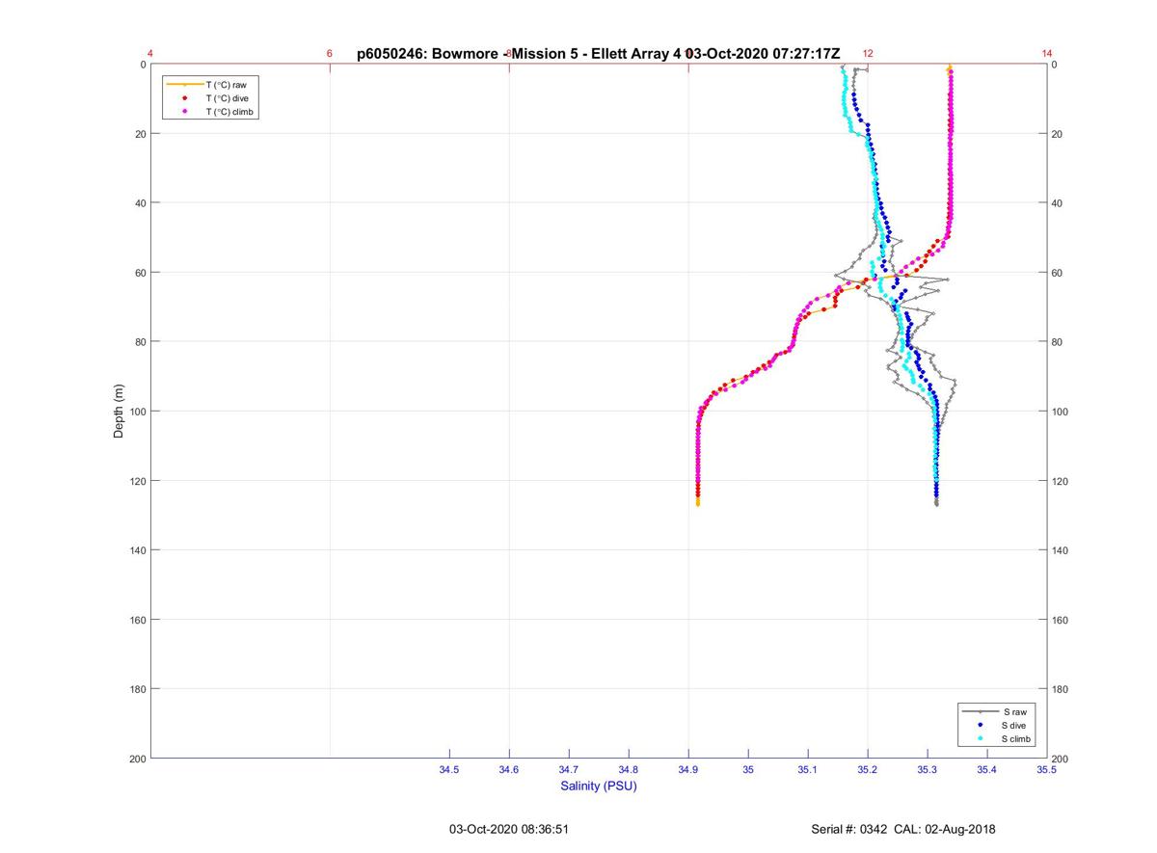Screen dimensions: 1157x853
Task: Click the 34.6 salinity tick label
Action: coord(509,770)
